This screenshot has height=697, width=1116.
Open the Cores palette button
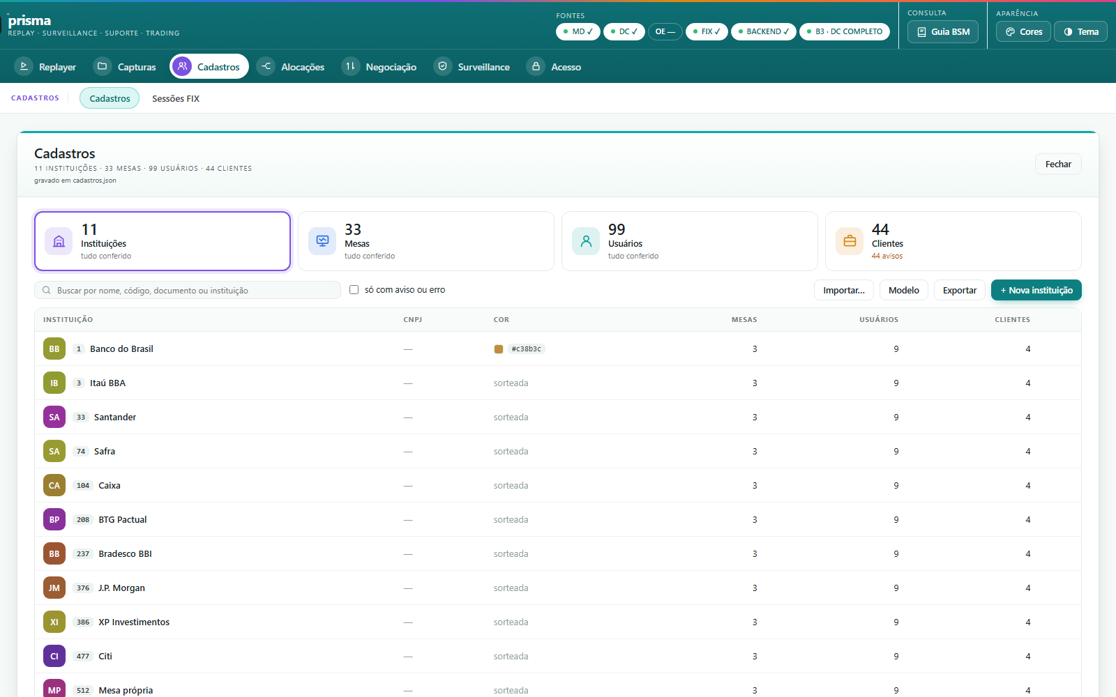pyautogui.click(x=1023, y=31)
